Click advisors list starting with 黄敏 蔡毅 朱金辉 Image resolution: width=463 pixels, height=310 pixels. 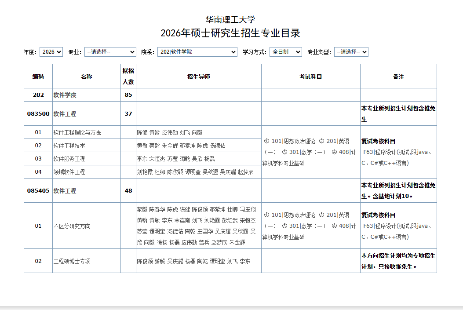181,146
